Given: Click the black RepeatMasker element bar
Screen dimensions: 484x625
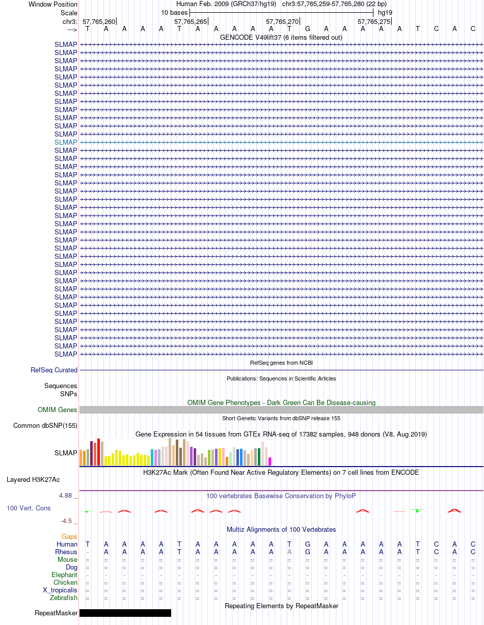Looking at the screenshot, I should [x=125, y=613].
